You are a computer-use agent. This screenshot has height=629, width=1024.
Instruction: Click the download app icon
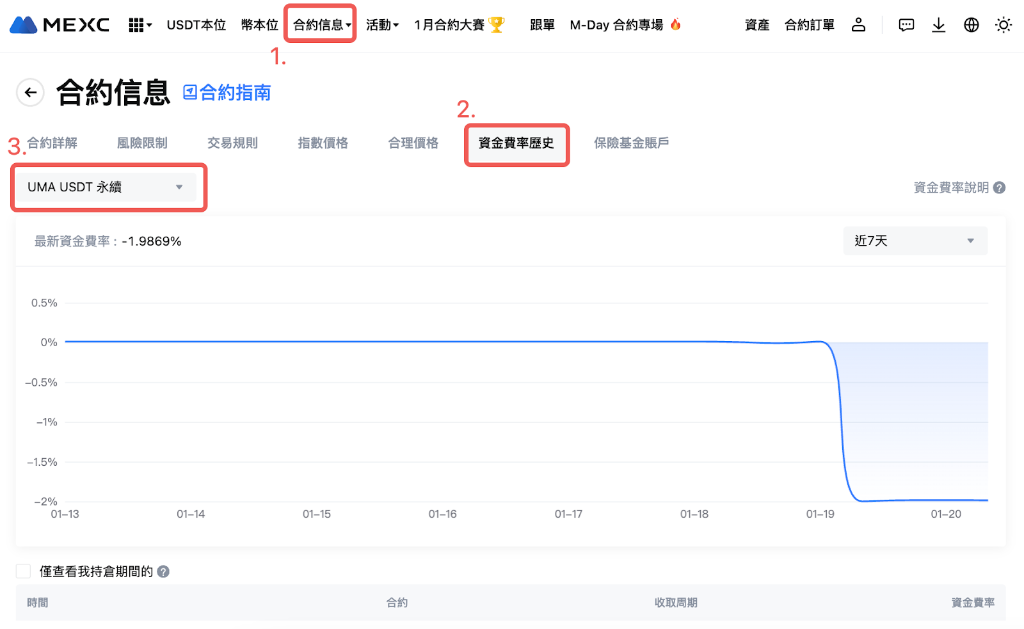click(938, 25)
